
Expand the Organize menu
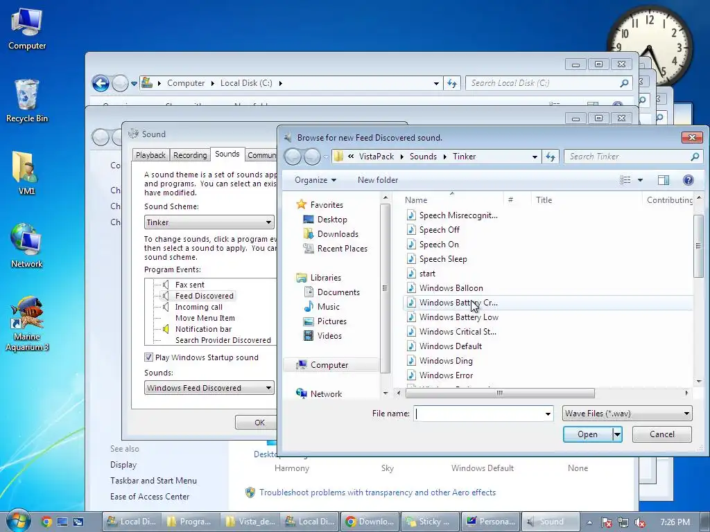315,180
